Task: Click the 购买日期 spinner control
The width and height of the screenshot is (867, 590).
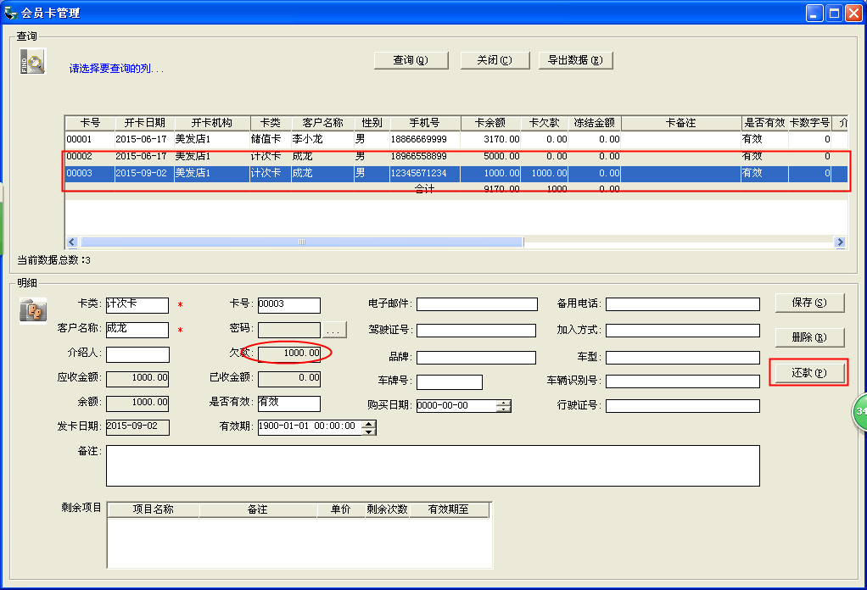Action: pos(504,406)
